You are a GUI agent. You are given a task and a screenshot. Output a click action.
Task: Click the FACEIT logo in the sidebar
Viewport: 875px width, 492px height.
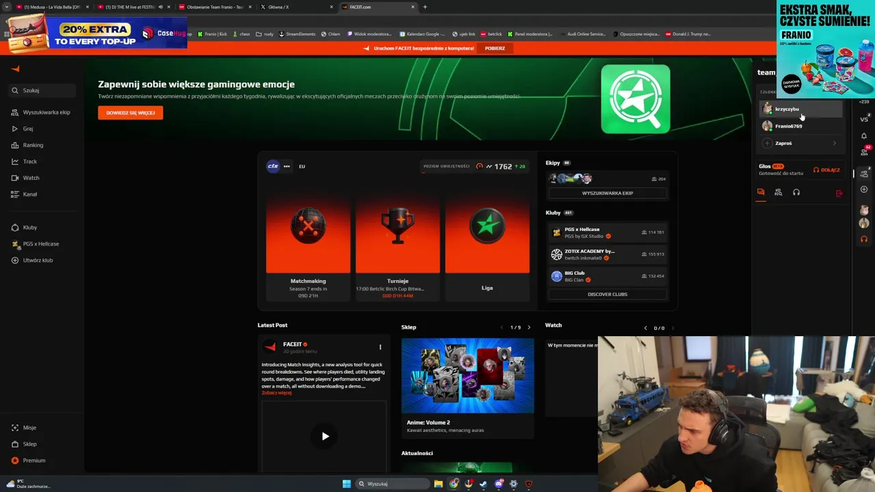tap(15, 68)
